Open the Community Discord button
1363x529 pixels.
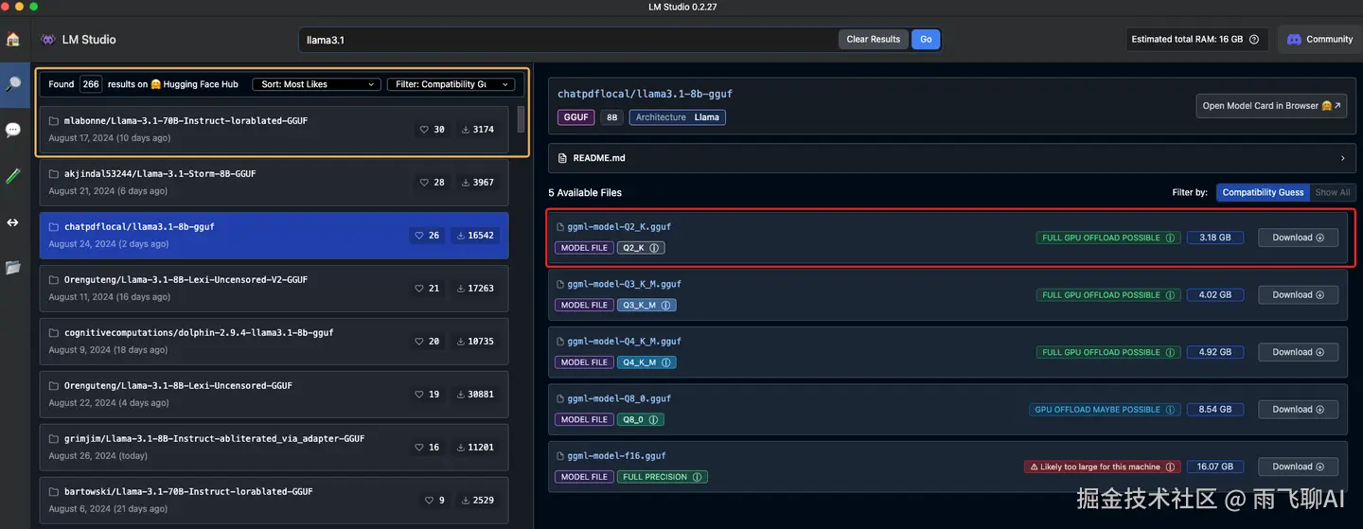click(x=1319, y=40)
